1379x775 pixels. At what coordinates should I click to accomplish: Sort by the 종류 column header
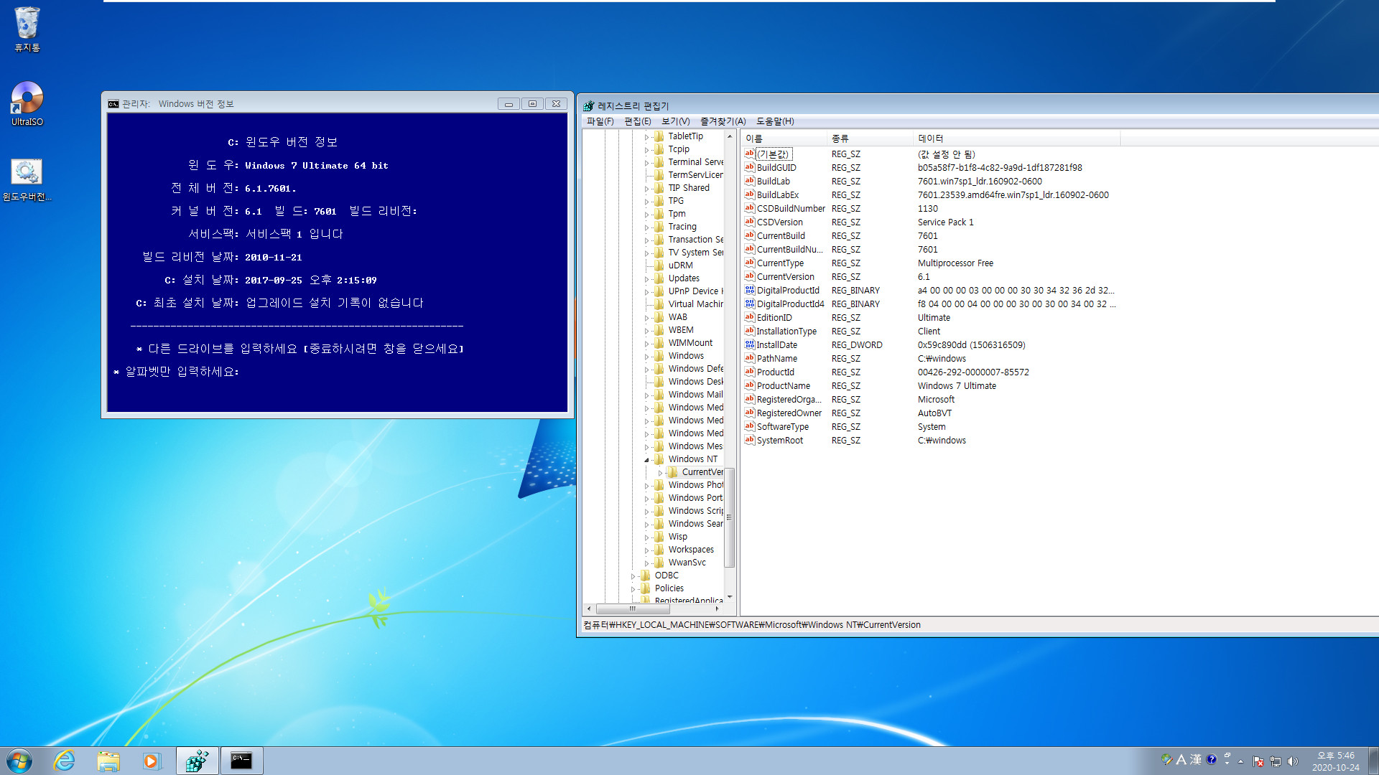point(870,138)
